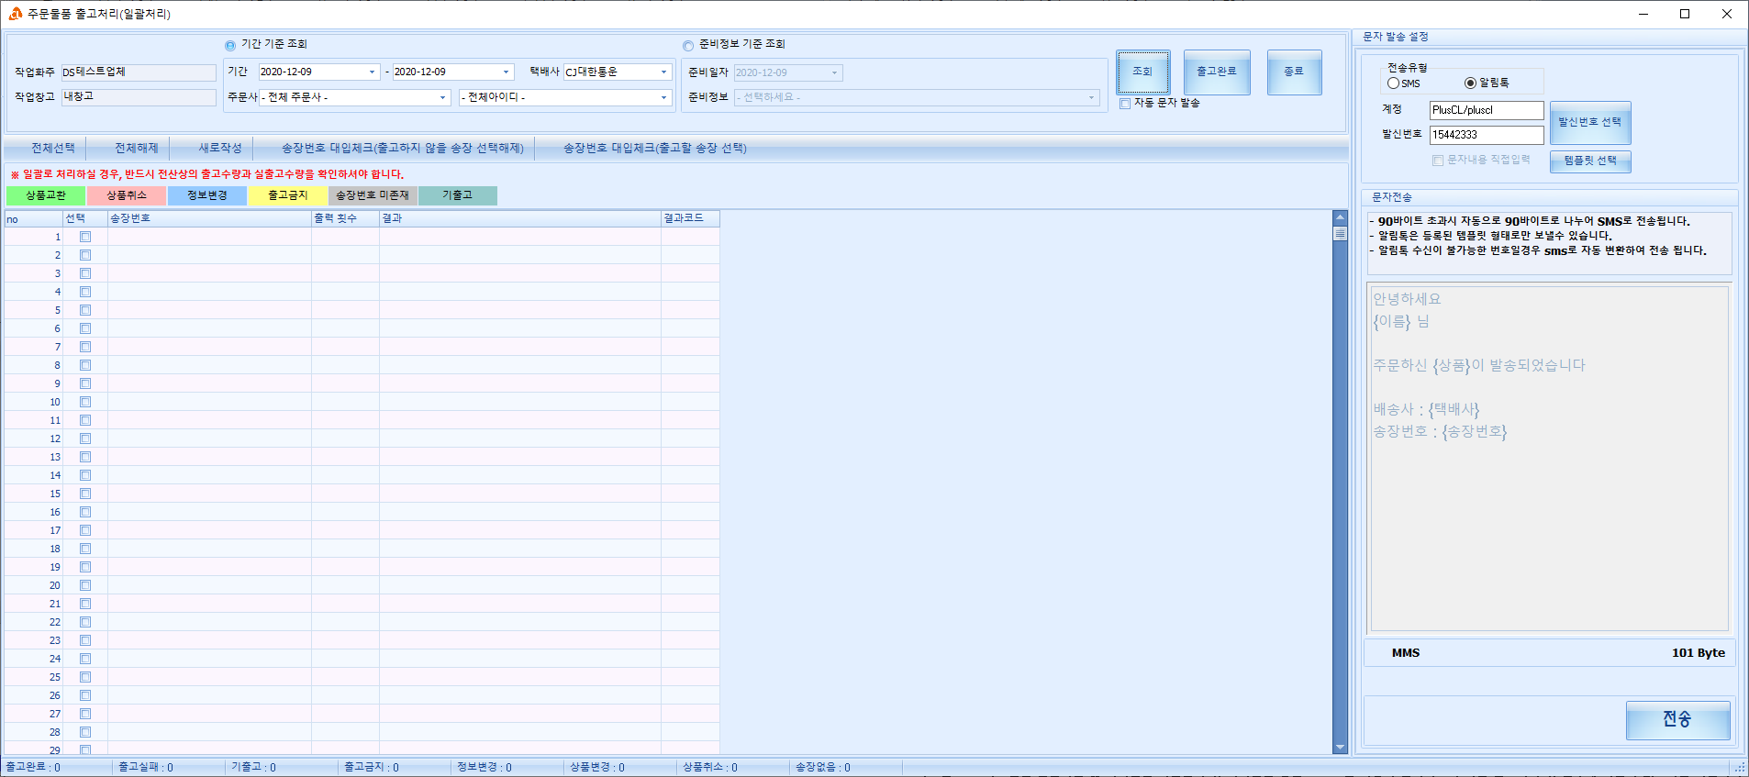Click the grid scrollbar down arrow
Viewport: 1749px width, 777px height.
point(1340,748)
